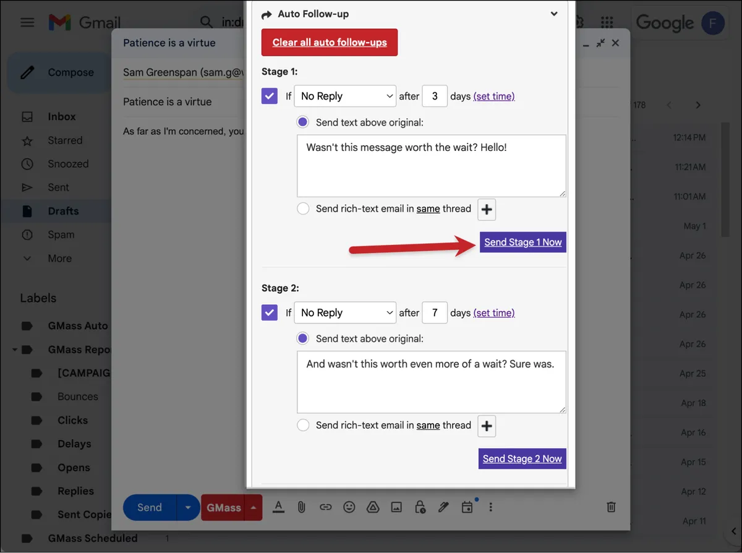The height and width of the screenshot is (553, 742).
Task: Open Drafts folder
Action: (63, 211)
